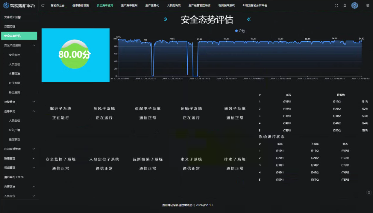Open the settings gear icon
Image resolution: width=373 pixels, height=213 pixels.
(x=368, y=5)
